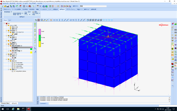The image size is (177, 111).
Task: Open the ファイル menu
Action: pos(5,3)
